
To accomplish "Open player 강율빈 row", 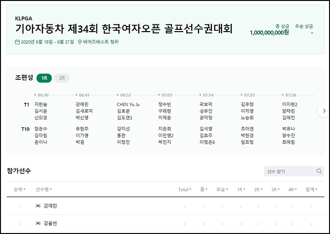I will 165,223.
